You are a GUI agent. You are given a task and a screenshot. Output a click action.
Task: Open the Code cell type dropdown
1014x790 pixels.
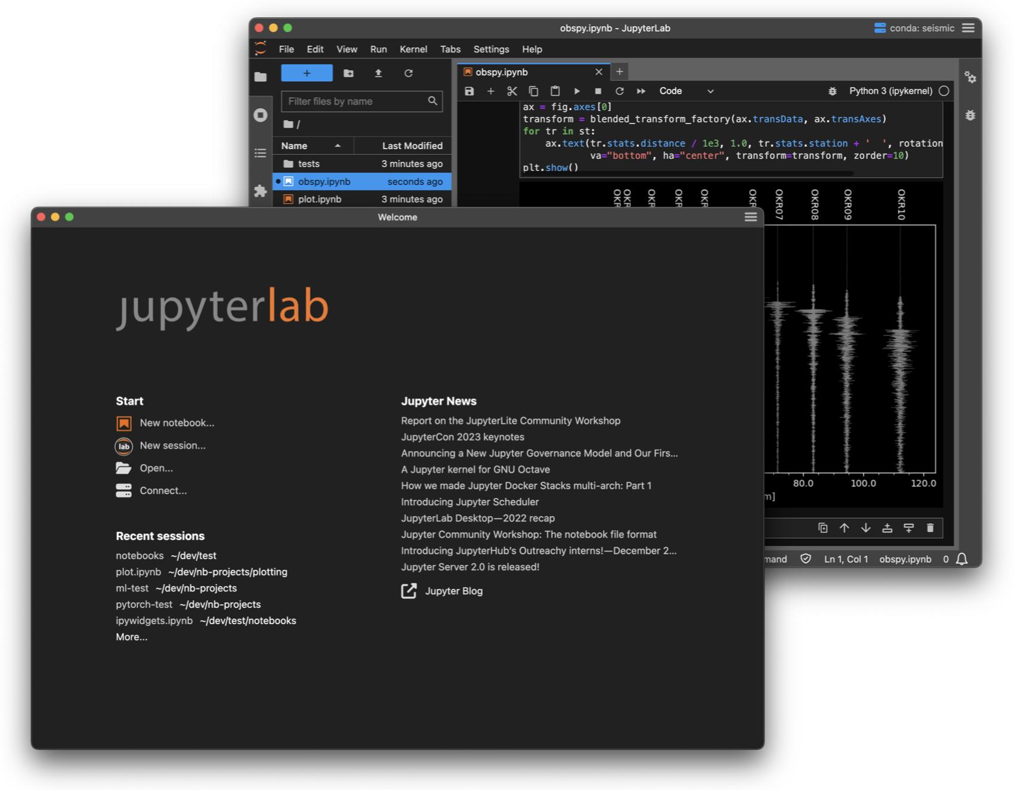click(x=685, y=91)
